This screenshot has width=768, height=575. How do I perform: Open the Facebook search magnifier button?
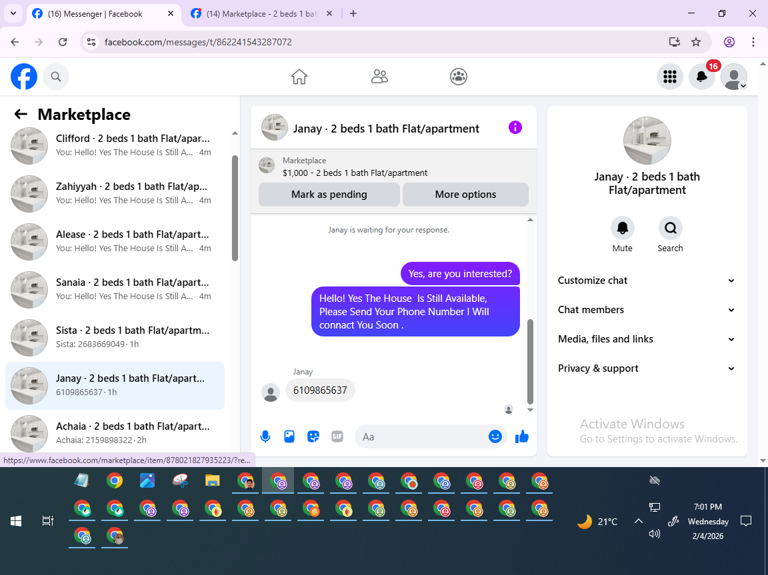click(x=56, y=77)
